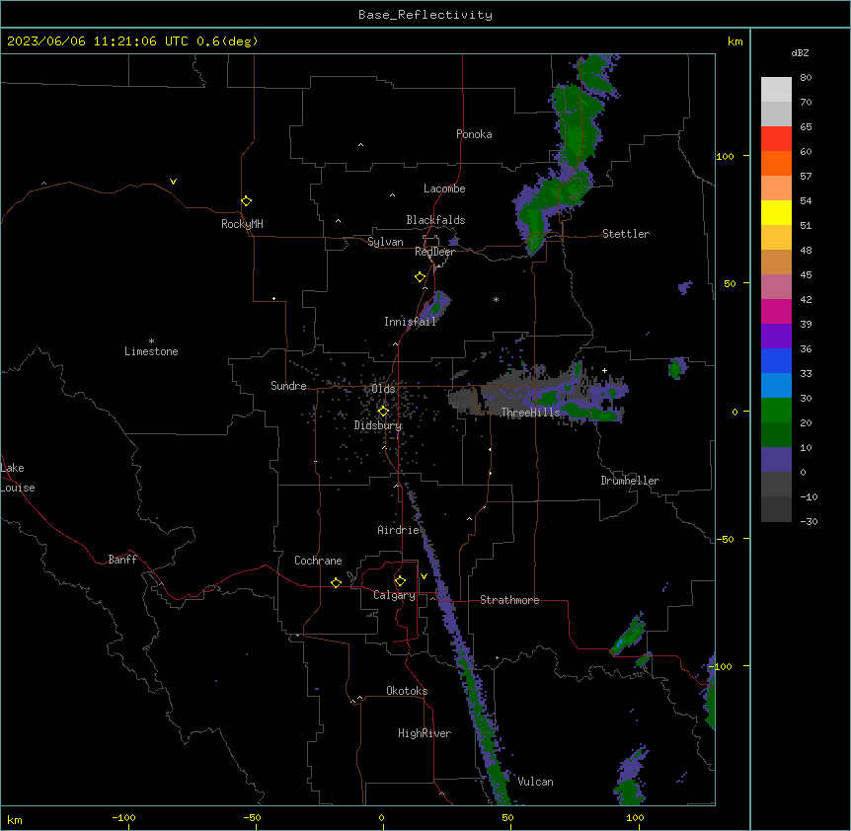Click the RockyMH label
Screen dimensions: 851x831
242,224
